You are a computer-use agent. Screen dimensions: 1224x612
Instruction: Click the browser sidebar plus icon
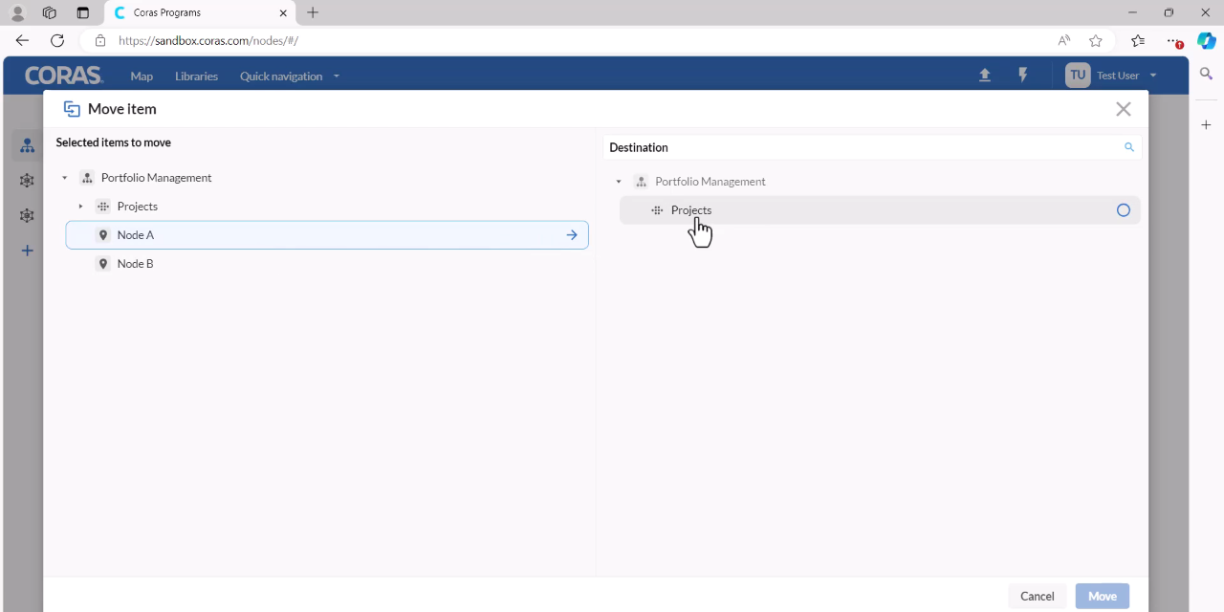[1207, 125]
